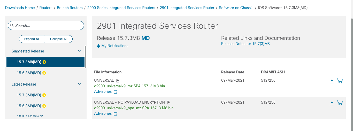
Task: Click the Suggested Release heading
Action: 28,51
